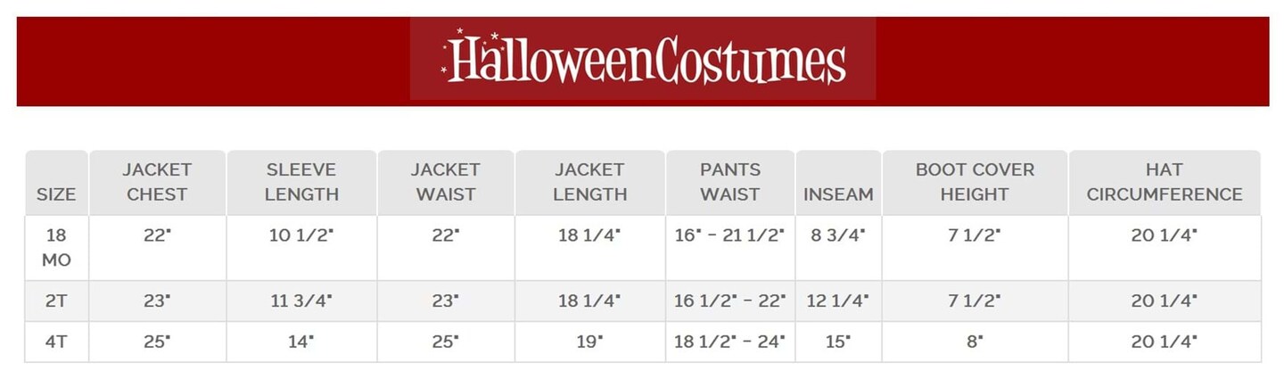Click the 2T size row label
The height and width of the screenshot is (387, 1284).
[x=56, y=301]
